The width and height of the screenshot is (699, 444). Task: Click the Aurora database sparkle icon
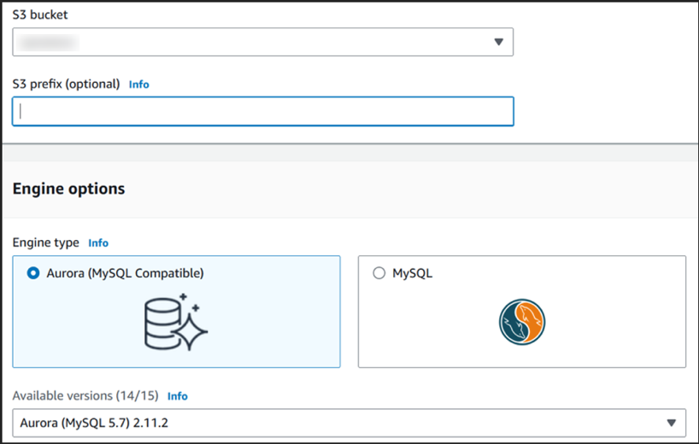point(176,322)
